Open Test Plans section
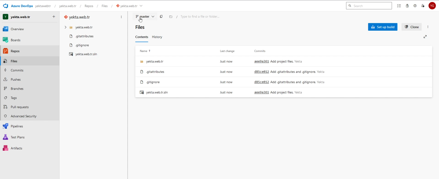This screenshot has height=179, width=439. [17, 137]
